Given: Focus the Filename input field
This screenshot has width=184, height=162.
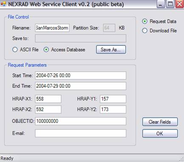Looking at the screenshot, I should (x=52, y=28).
